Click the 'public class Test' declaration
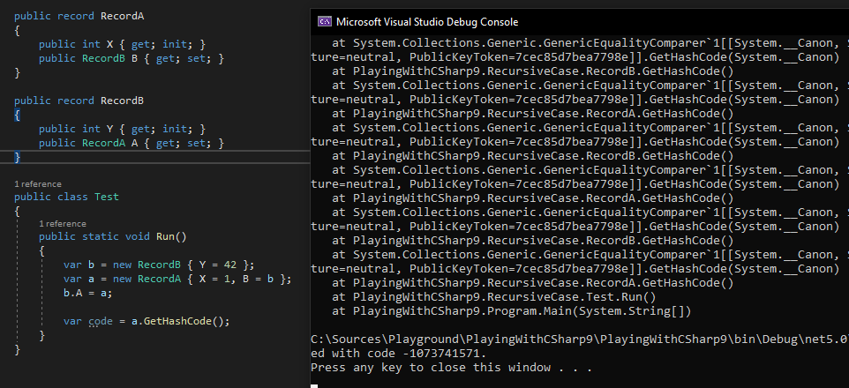The image size is (849, 388). 66,197
